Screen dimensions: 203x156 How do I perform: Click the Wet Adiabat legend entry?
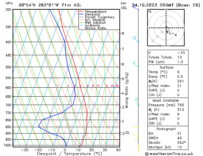coord(92,22)
